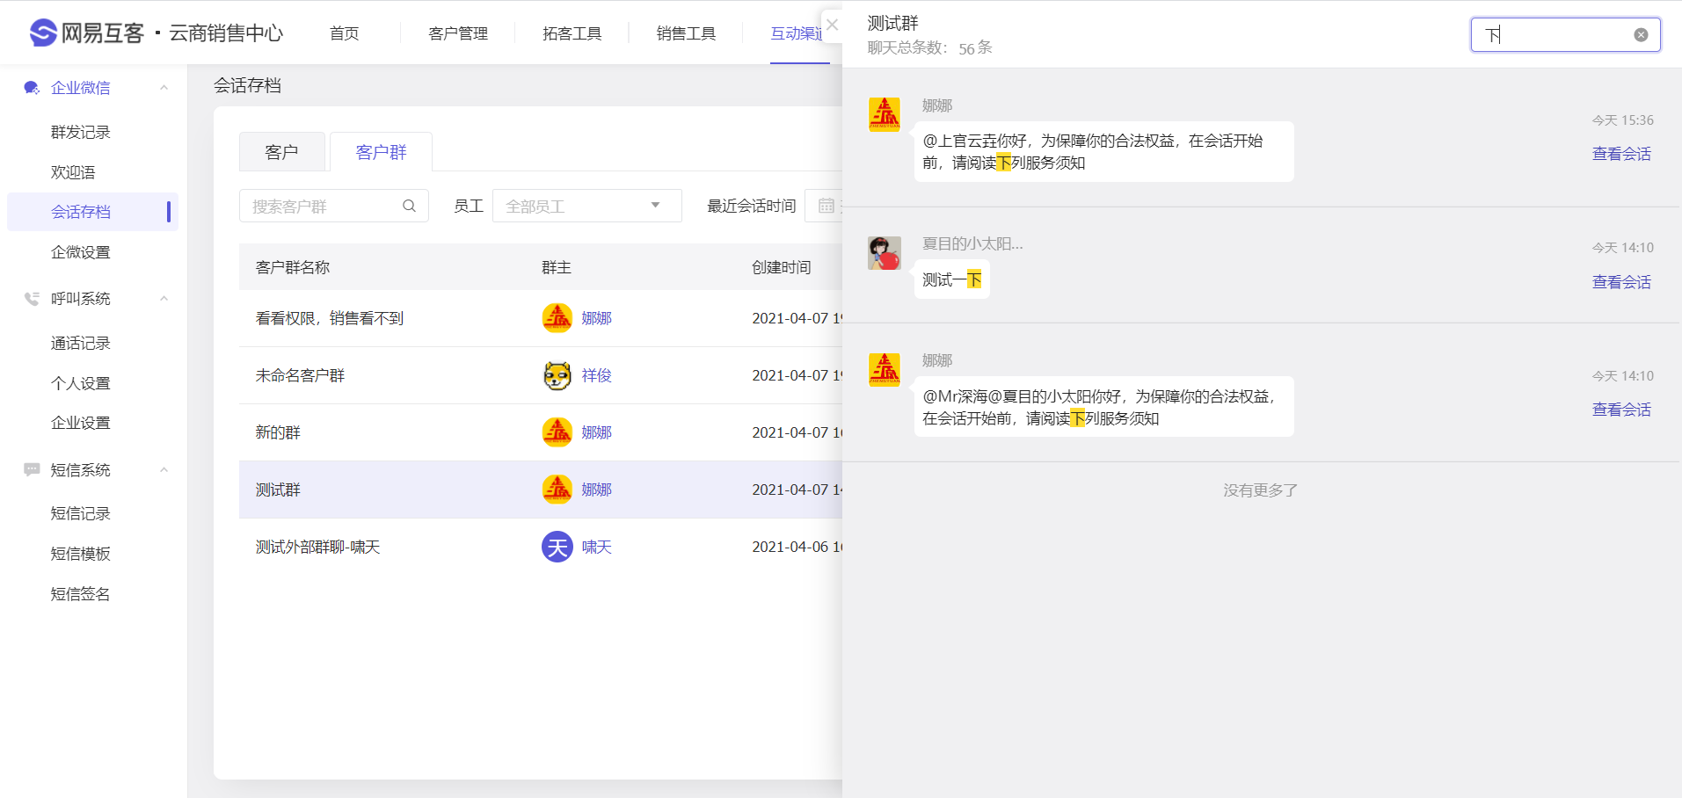Image resolution: width=1682 pixels, height=798 pixels.
Task: Click the 创建时间 column header
Action: (782, 267)
